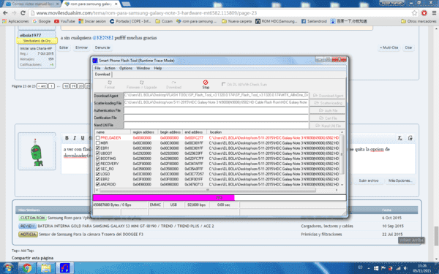Click the 'location' column header

click(x=274, y=132)
